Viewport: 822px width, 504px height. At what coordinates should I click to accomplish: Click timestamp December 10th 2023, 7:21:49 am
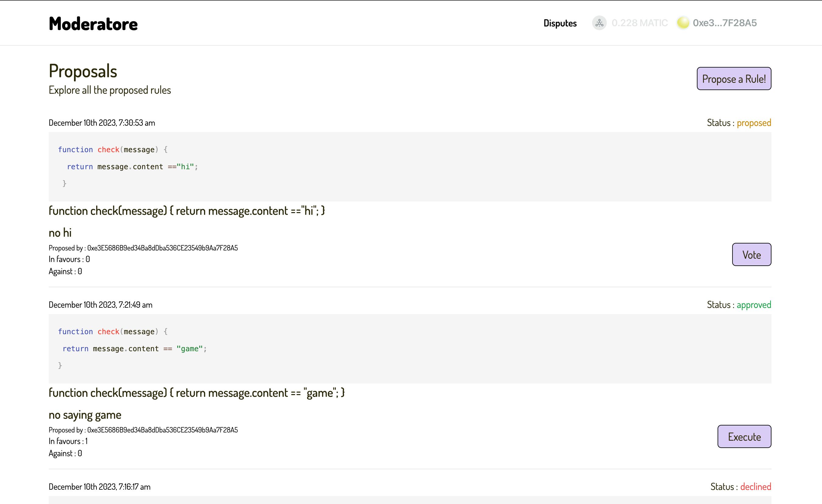point(100,305)
